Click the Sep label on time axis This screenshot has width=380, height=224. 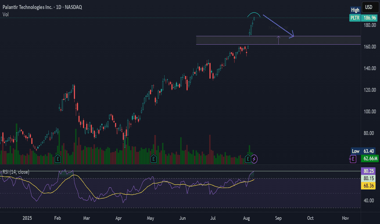pos(278,218)
